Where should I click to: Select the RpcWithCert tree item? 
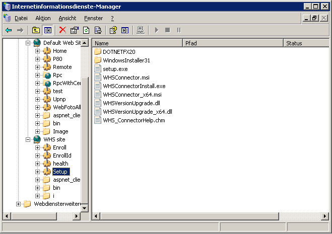67,83
